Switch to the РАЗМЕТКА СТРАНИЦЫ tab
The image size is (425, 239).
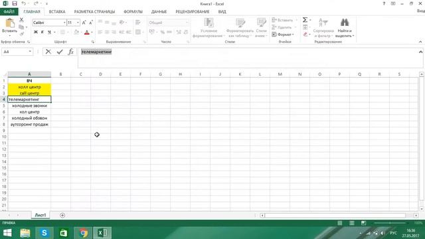(x=94, y=12)
